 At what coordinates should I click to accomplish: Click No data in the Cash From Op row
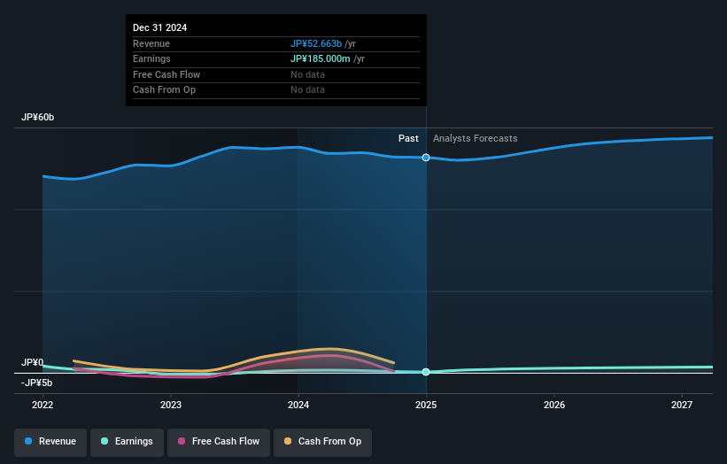coord(307,90)
